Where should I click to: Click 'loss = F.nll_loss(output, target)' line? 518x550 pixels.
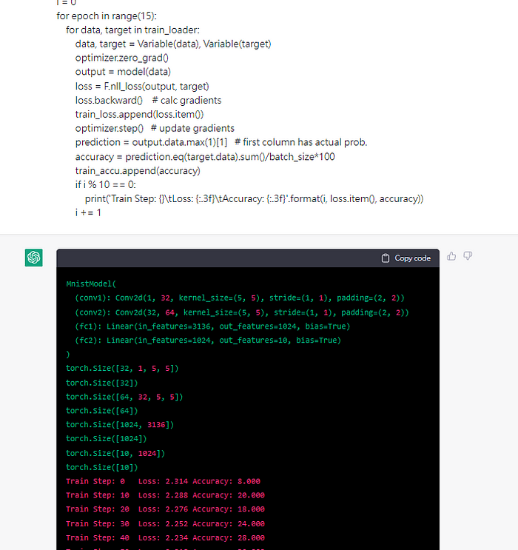tap(142, 87)
